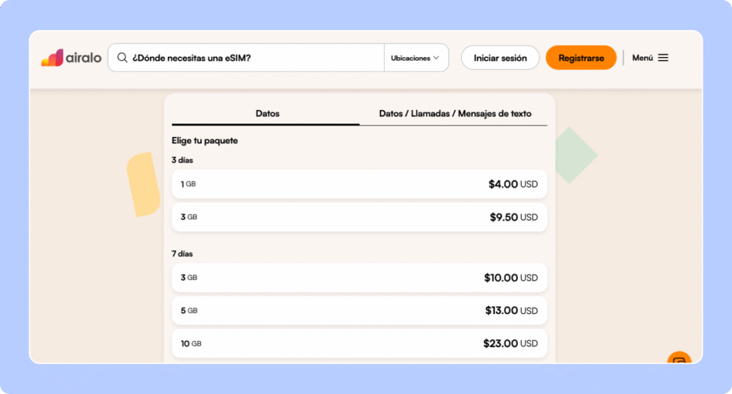Open the hamburger menu icon
The width and height of the screenshot is (732, 394).
(663, 58)
